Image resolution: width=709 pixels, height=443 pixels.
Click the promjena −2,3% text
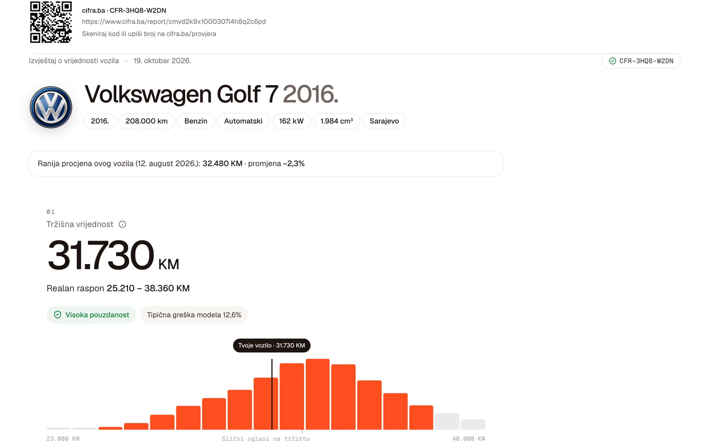(277, 163)
